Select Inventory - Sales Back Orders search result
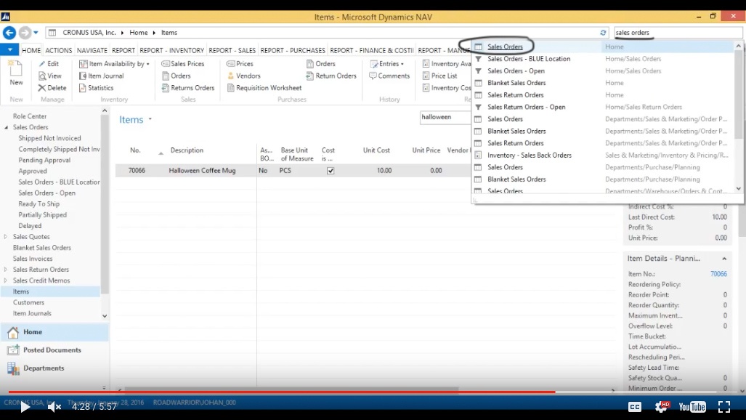Viewport: 746px width, 420px height. tap(529, 156)
